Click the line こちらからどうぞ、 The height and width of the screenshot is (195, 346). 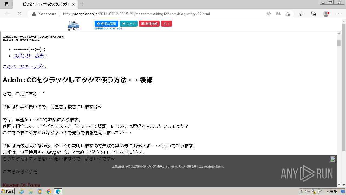(x=21, y=172)
